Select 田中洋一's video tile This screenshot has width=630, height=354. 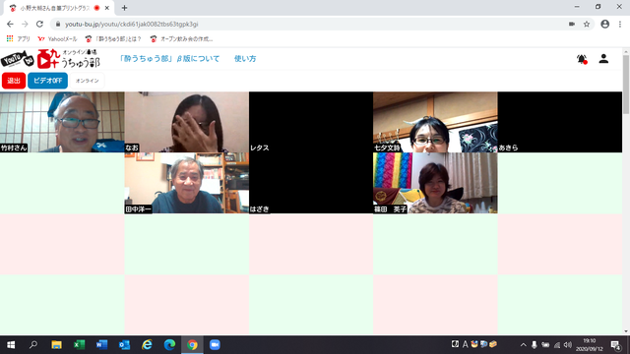[x=186, y=183]
